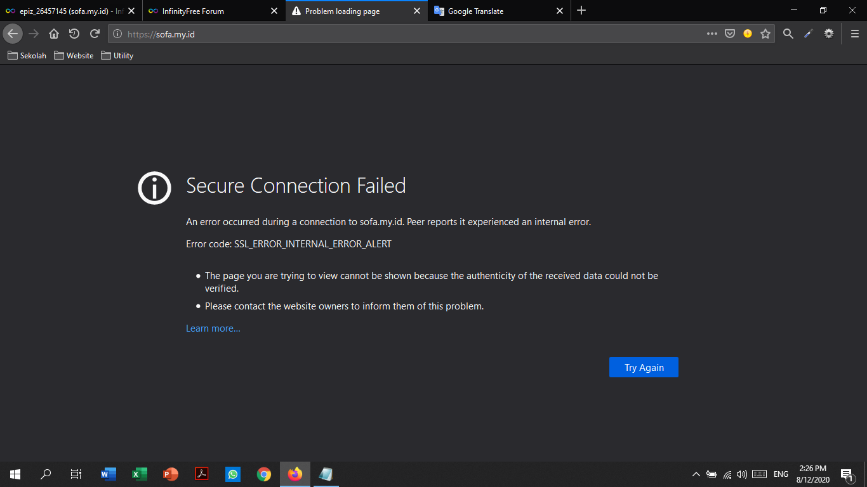
Task: Open Google Chrome from the taskbar
Action: 264,474
